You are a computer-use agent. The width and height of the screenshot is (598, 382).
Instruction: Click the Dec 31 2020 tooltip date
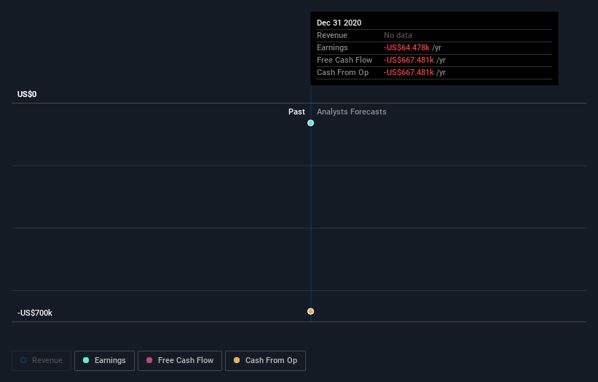point(339,23)
